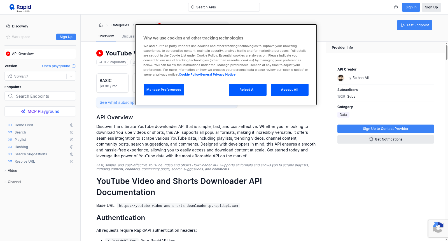The width and height of the screenshot is (448, 241).
Task: Click the '1926 Subs' subscriber count
Action: pyautogui.click(x=346, y=97)
